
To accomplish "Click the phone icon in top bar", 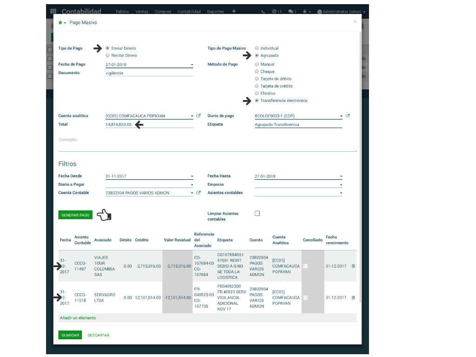I will [x=263, y=11].
